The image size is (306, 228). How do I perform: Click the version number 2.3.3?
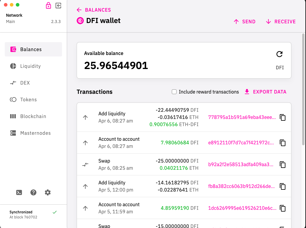click(x=56, y=22)
